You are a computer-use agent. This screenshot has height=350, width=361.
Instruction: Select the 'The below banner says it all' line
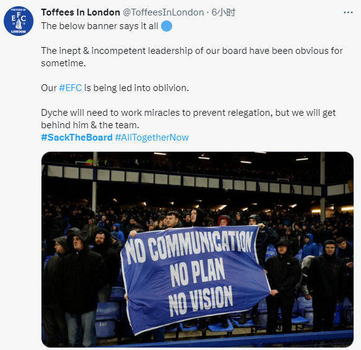pyautogui.click(x=100, y=26)
